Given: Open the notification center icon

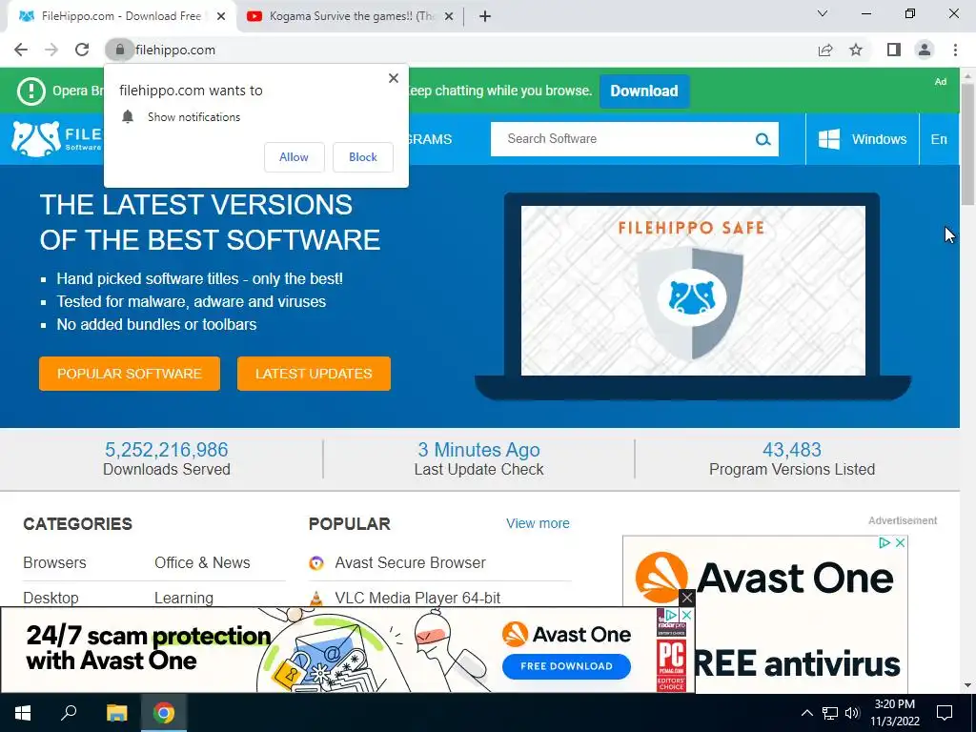Looking at the screenshot, I should click(945, 713).
